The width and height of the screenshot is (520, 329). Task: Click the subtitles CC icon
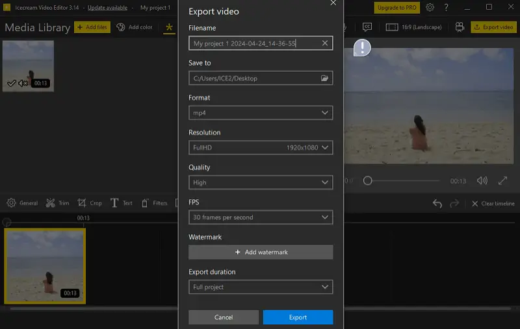coord(367,27)
